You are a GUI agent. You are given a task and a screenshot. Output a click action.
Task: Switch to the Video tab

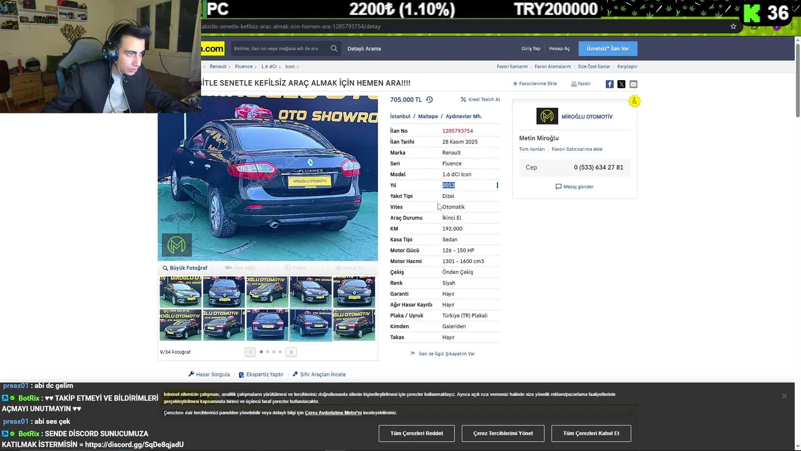[x=295, y=268]
